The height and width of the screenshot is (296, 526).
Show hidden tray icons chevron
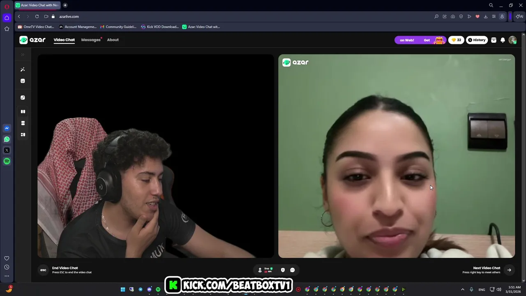(463, 289)
